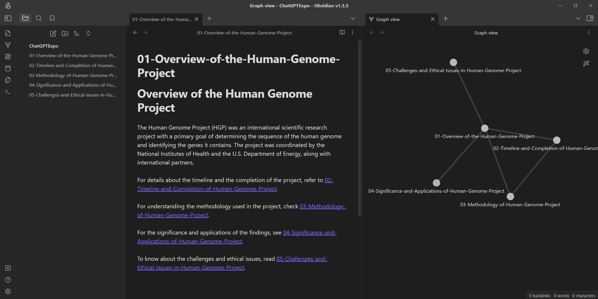
Task: Select the 01-Overview-of-the-Huma... tab
Action: pyautogui.click(x=162, y=19)
